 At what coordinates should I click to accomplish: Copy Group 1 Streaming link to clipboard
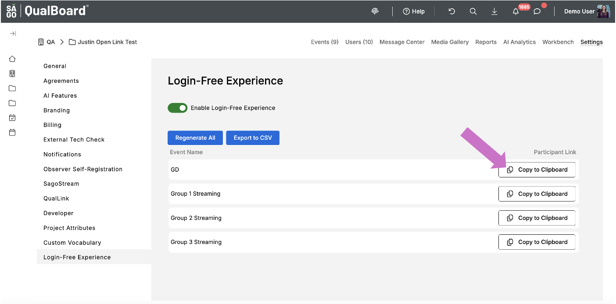[537, 194]
